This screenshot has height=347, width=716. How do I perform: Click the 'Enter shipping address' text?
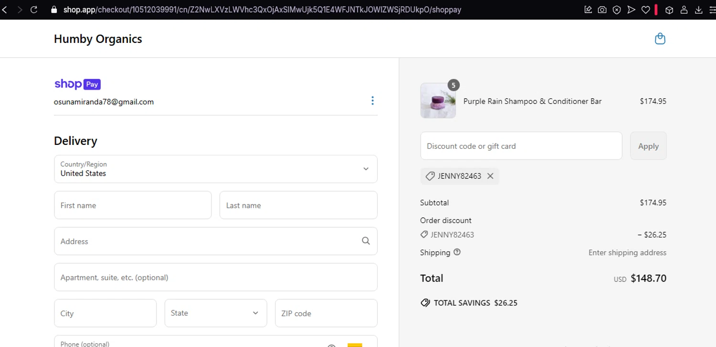[x=627, y=253]
